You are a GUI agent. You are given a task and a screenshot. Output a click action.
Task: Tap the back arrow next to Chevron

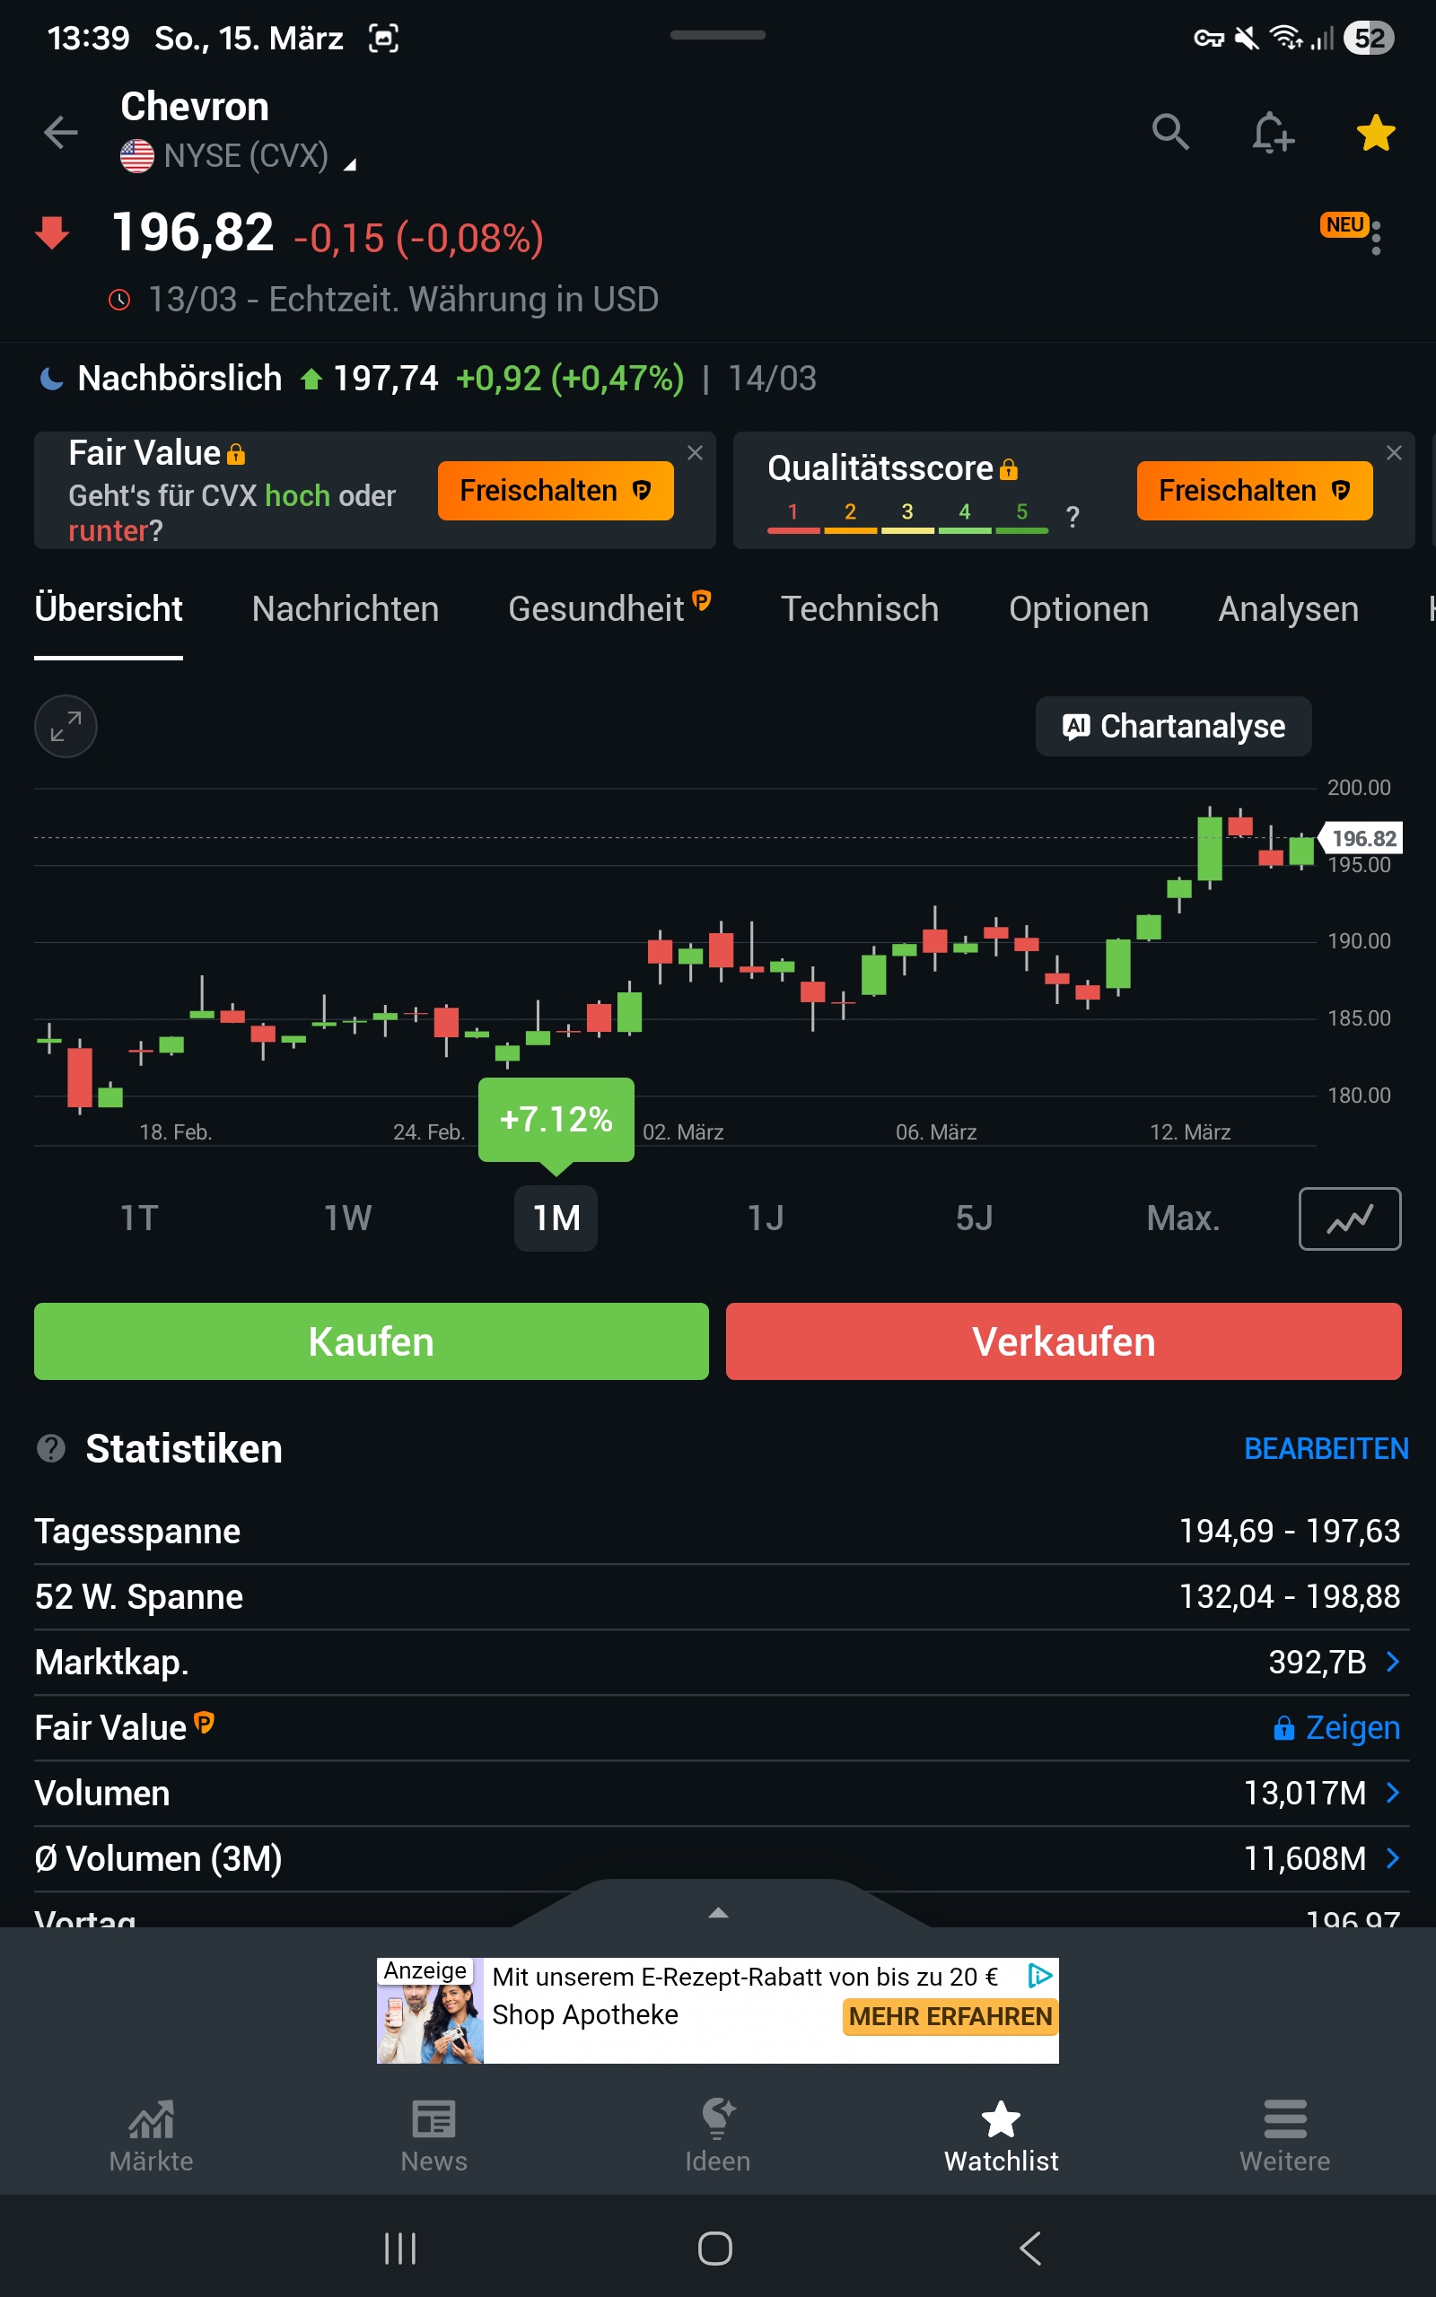[61, 132]
